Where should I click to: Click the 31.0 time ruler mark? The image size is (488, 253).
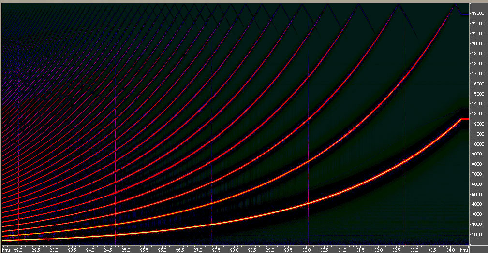coord(342,250)
